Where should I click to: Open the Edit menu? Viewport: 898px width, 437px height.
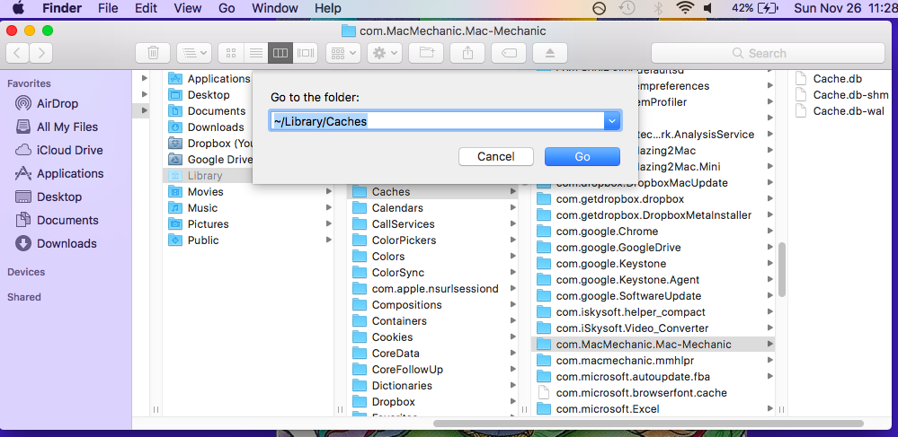coord(146,8)
